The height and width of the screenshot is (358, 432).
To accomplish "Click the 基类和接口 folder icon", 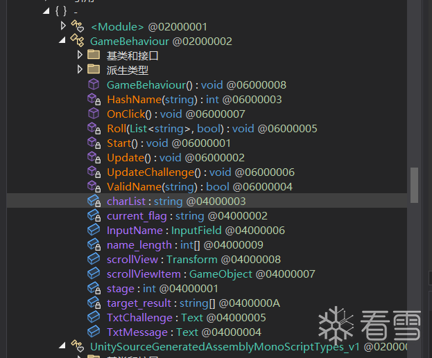I will 94,55.
